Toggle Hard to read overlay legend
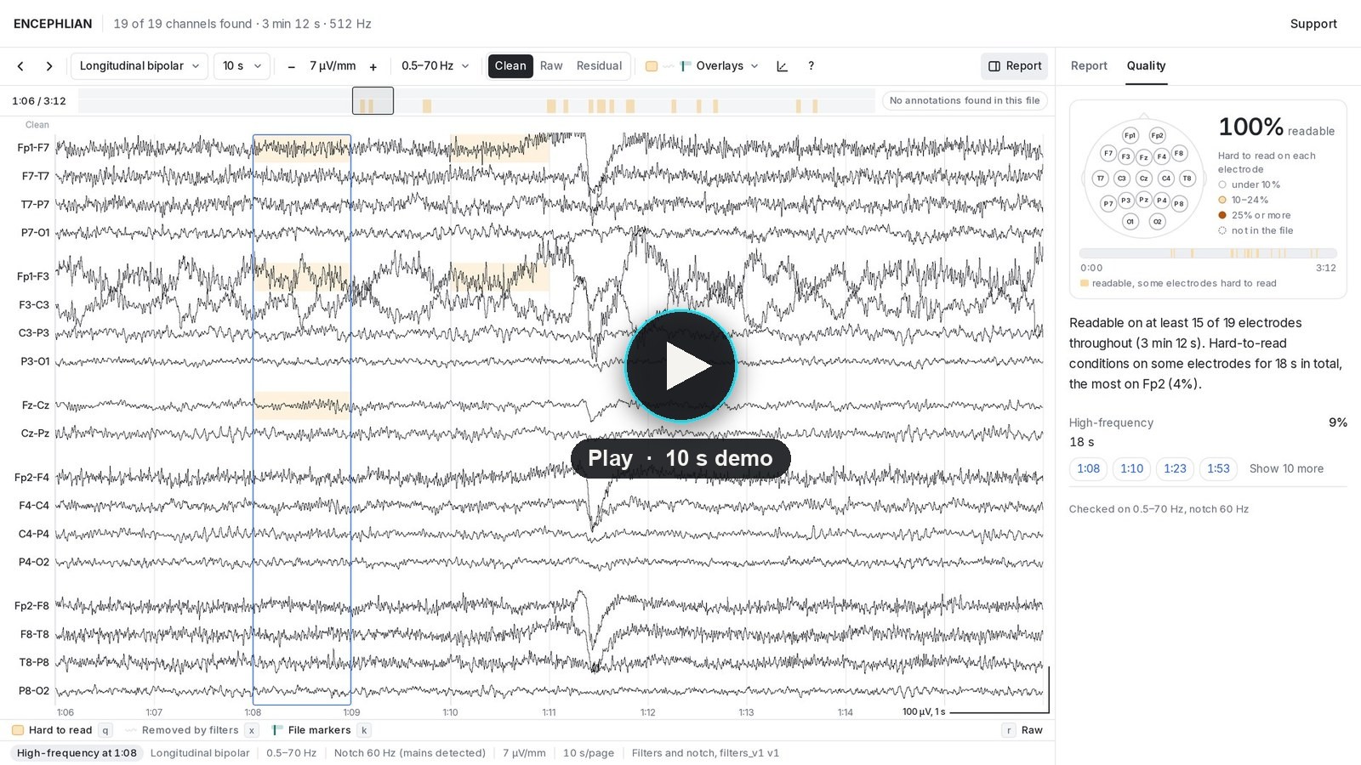The image size is (1361, 765). tap(60, 730)
